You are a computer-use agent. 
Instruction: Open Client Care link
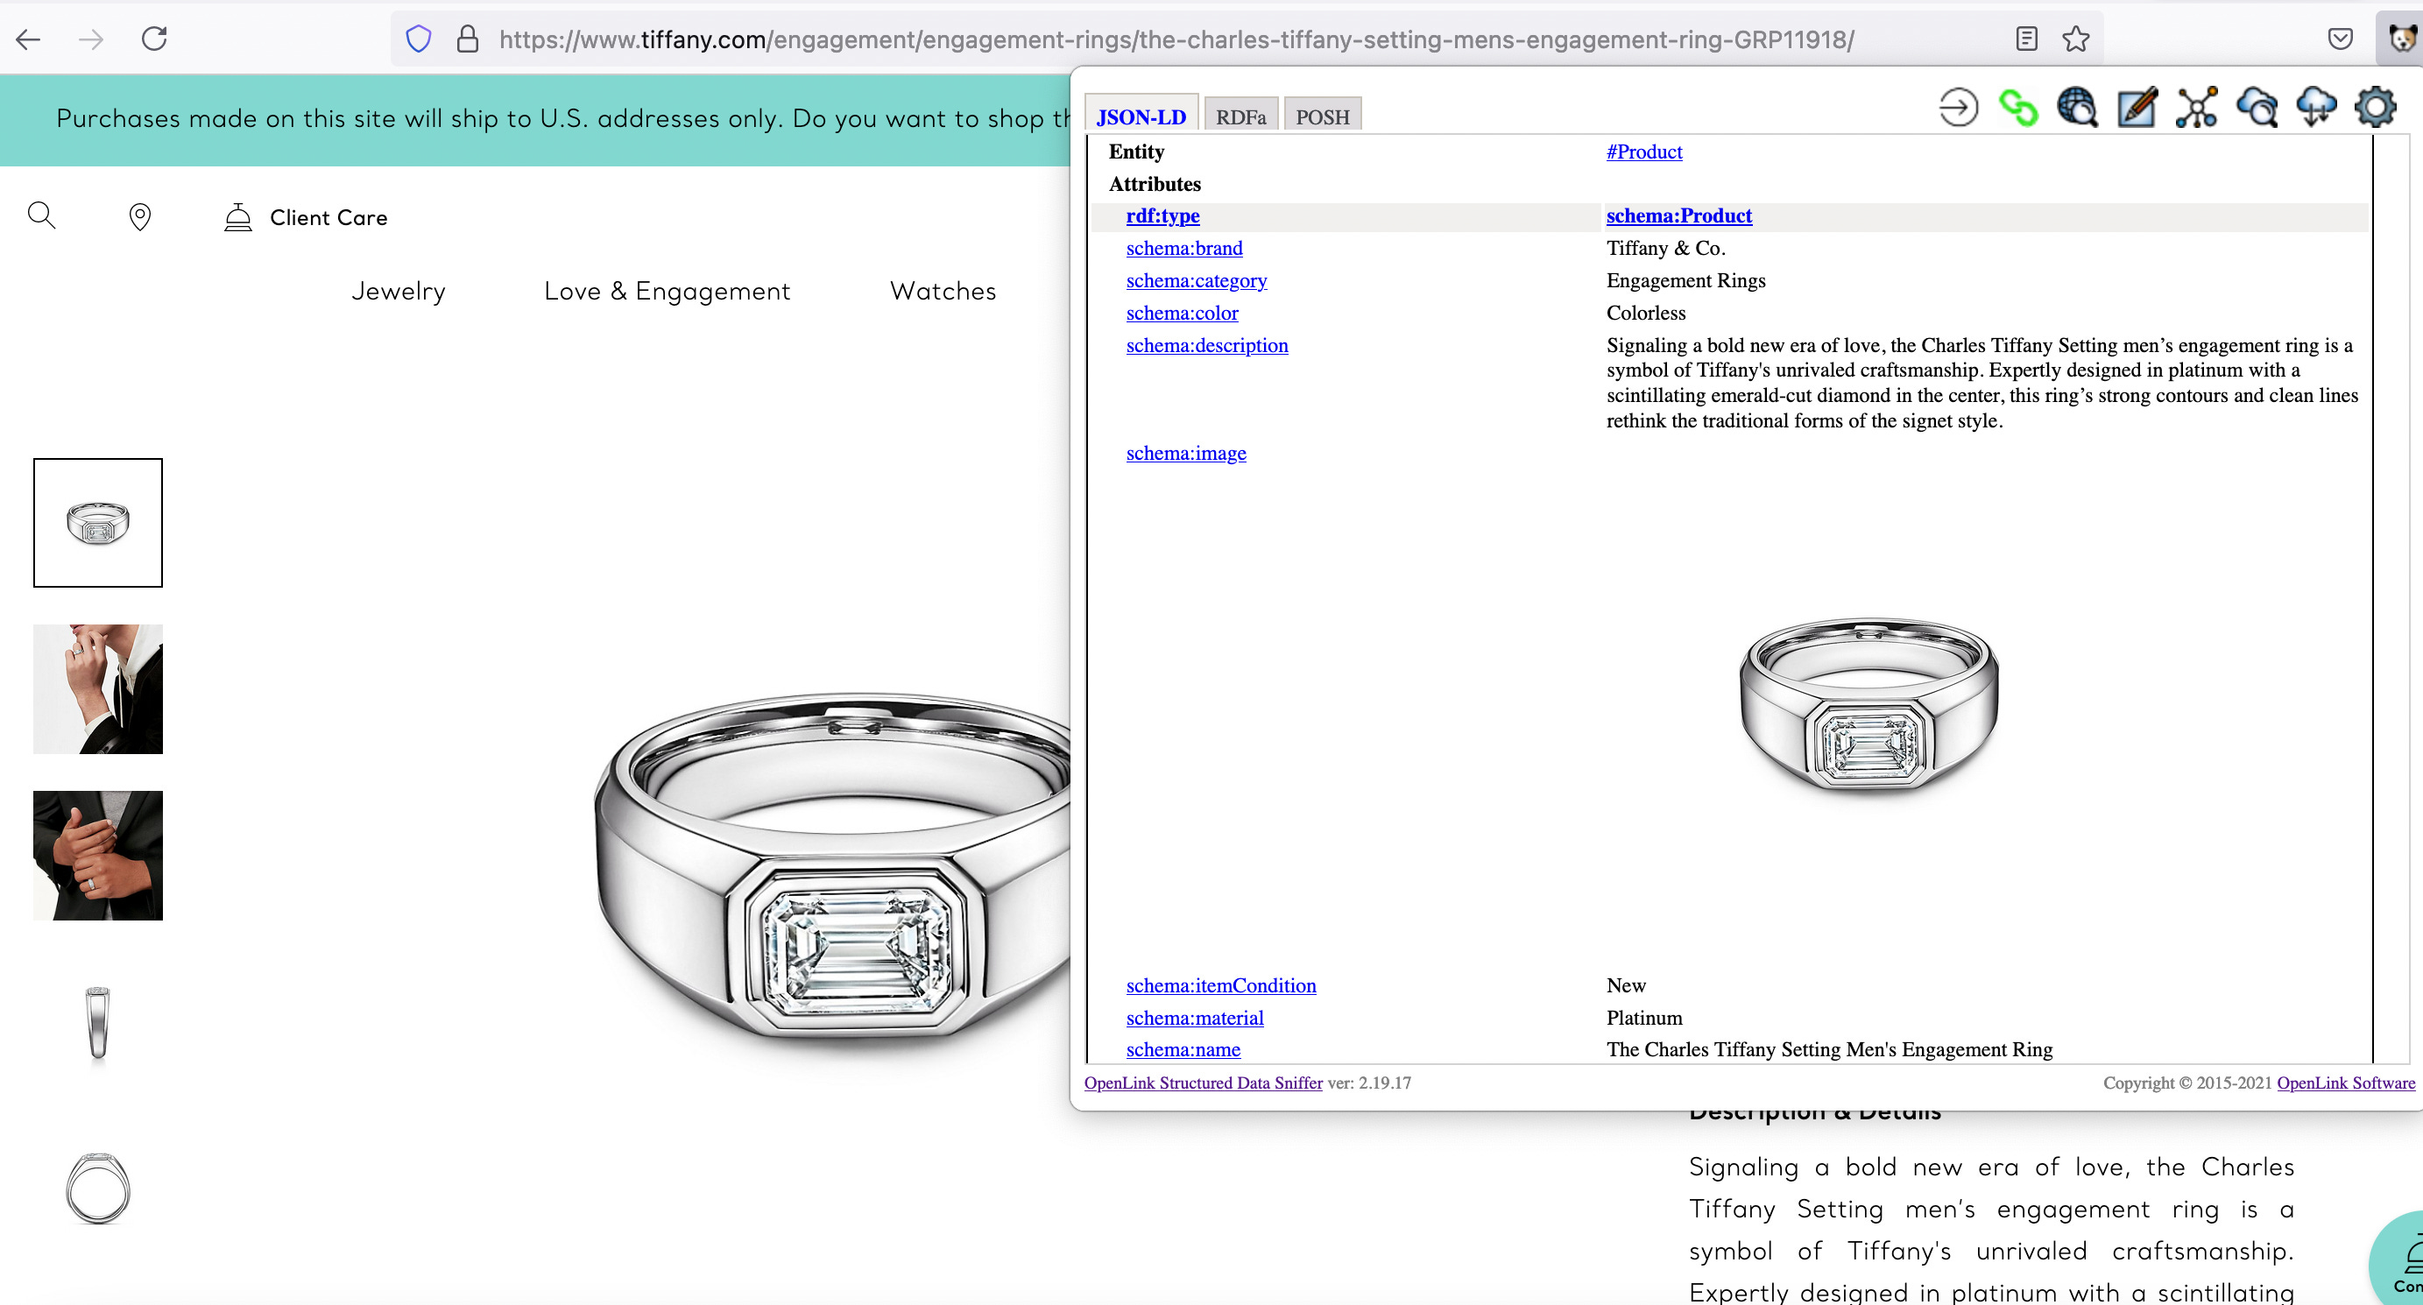(x=328, y=217)
